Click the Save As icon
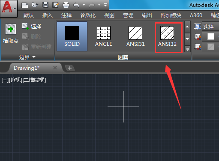This screenshot has width=219, height=161. coord(56,5)
